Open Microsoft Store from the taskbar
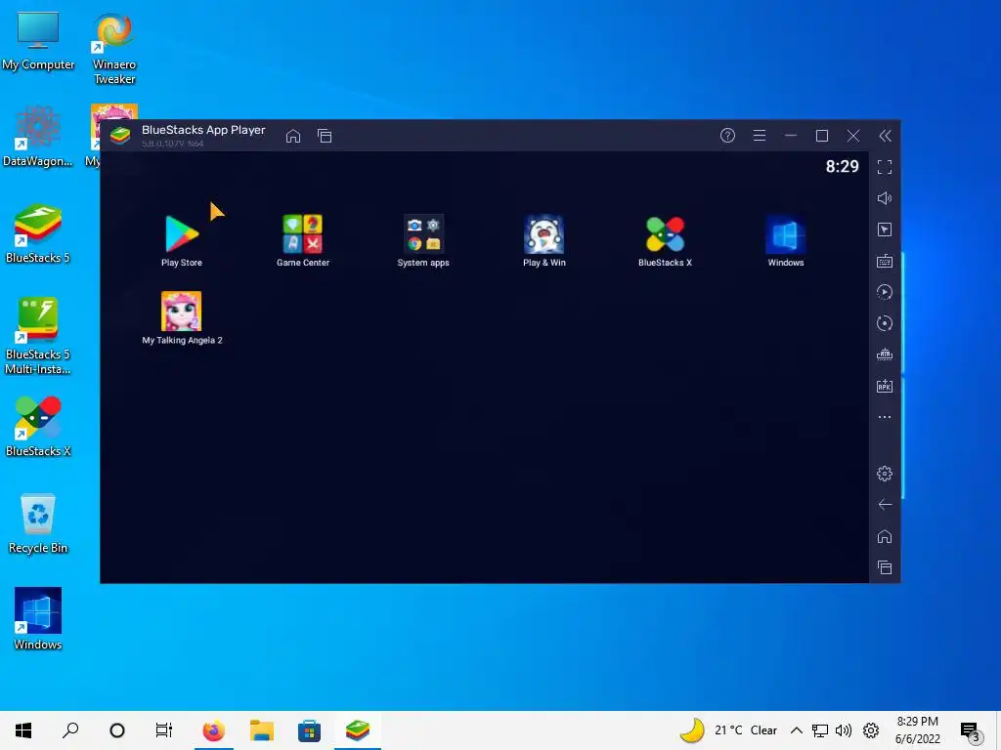 tap(309, 730)
